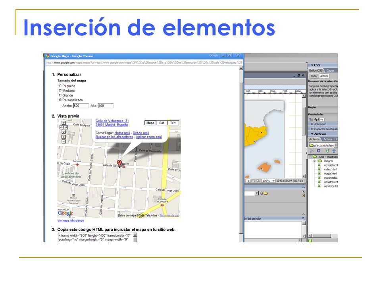This screenshot has width=381, height=286.
Task: Show only set properties in CSS Propiedades
Action: [x=322, y=119]
